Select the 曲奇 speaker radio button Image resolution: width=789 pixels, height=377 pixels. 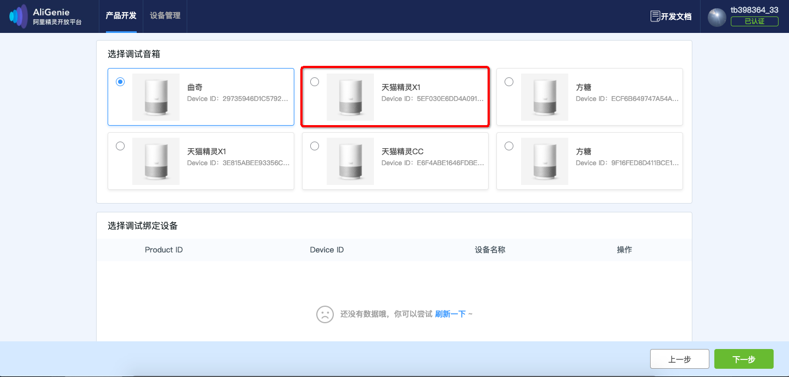[x=120, y=82]
